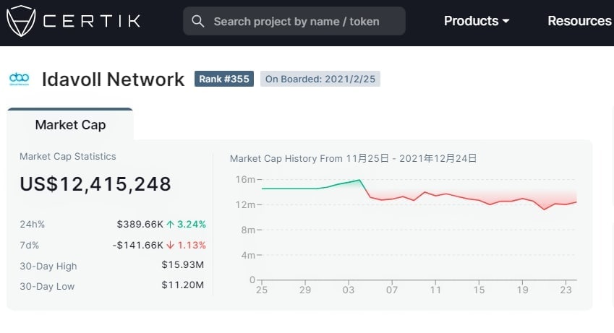
Task: Click the Idavoll Network project logo
Action: (20, 79)
